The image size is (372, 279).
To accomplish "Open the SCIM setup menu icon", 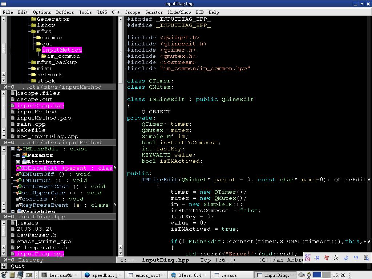I will [366, 258].
